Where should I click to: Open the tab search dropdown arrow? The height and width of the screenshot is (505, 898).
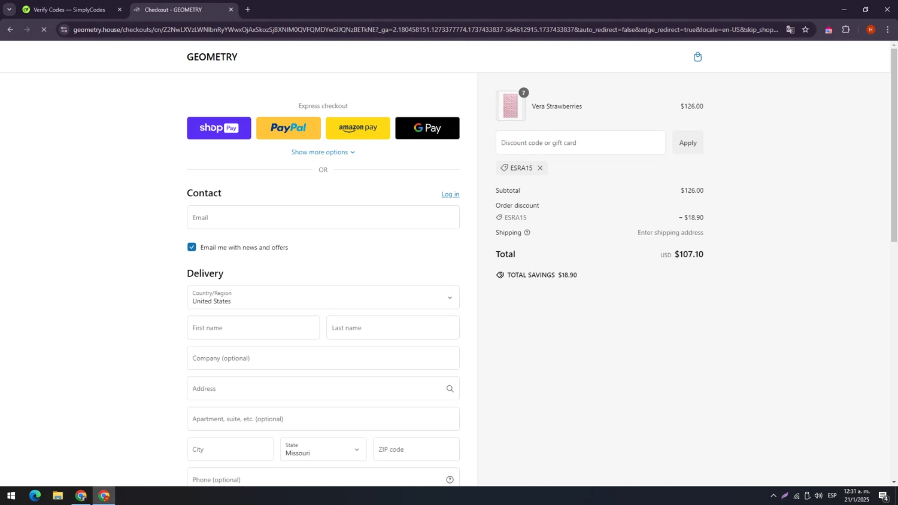(x=9, y=10)
